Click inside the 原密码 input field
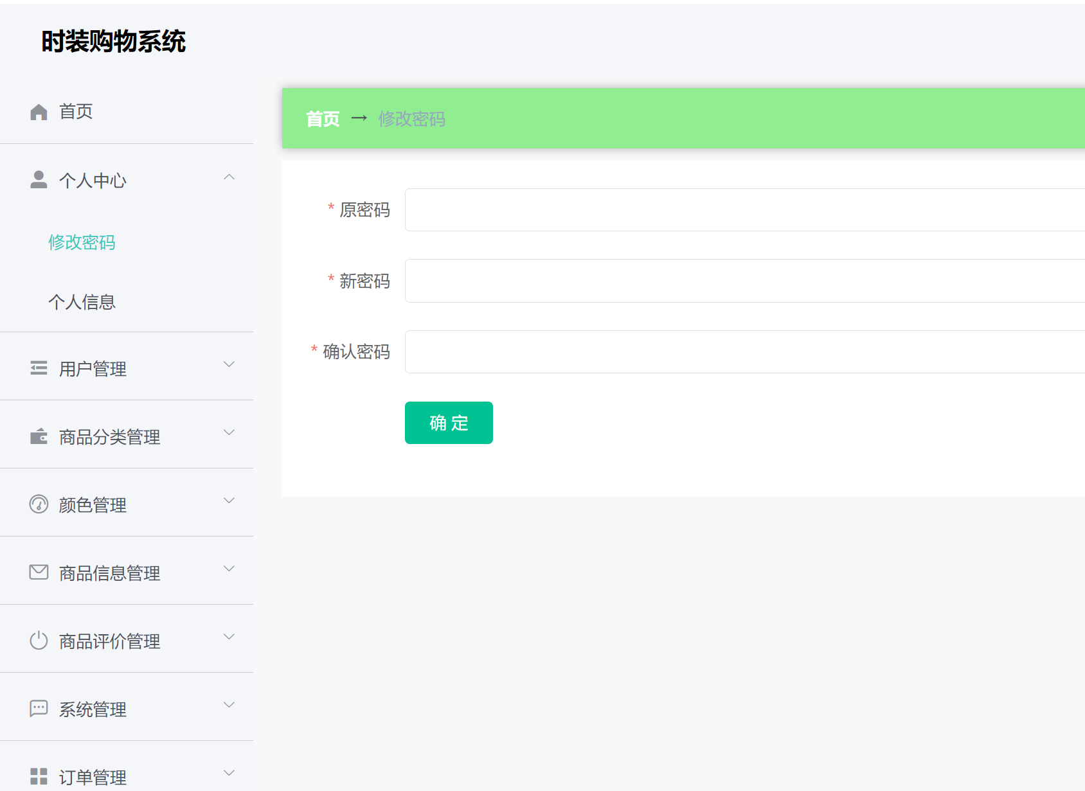1085x791 pixels. coord(707,209)
